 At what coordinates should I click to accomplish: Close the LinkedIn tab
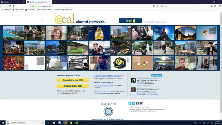point(24,2)
